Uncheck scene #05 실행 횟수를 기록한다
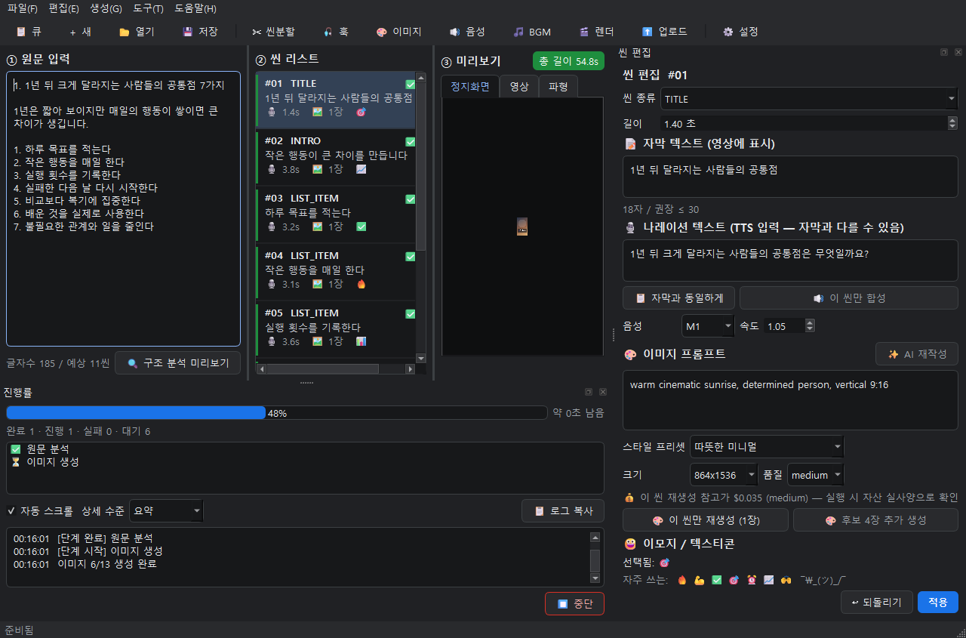 (x=411, y=314)
